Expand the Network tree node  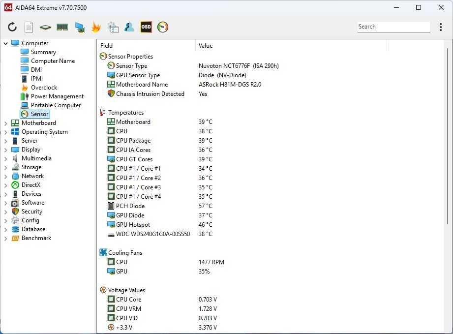(5, 176)
